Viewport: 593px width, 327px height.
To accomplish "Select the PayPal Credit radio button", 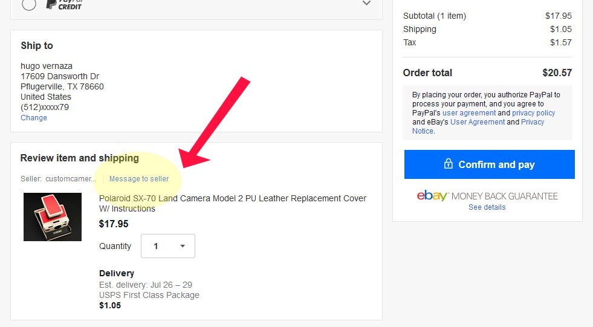I will point(29,4).
